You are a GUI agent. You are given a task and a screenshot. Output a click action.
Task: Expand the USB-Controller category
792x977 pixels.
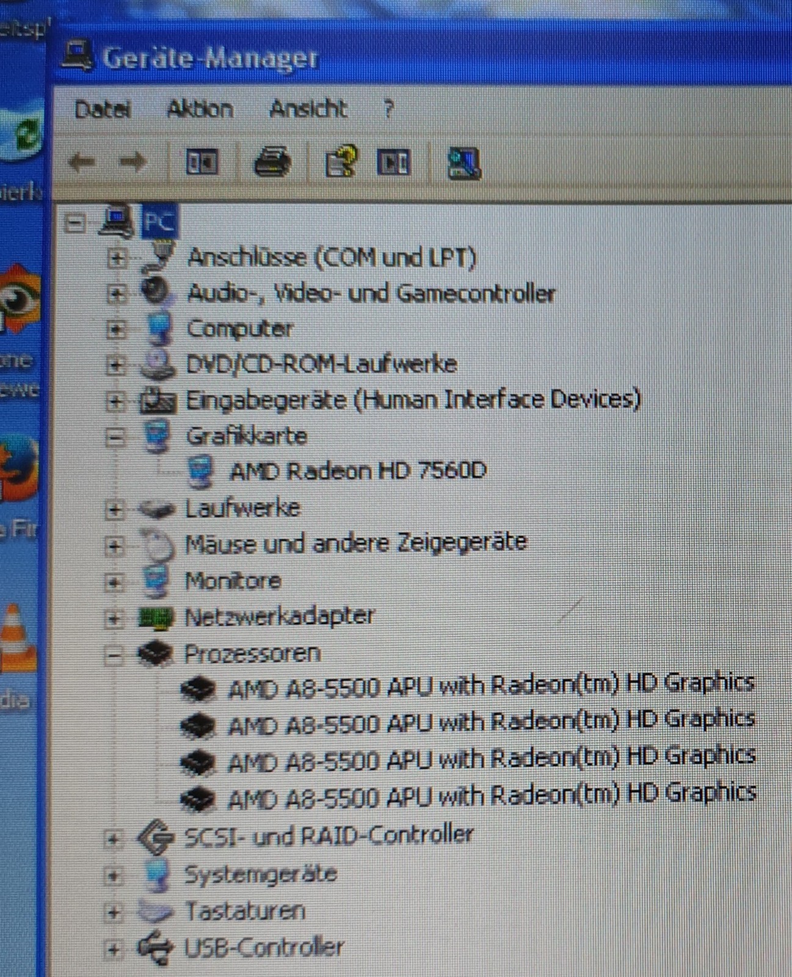click(112, 949)
